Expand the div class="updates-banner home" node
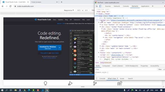The height and width of the screenshot is (92, 165). click(x=100, y=46)
